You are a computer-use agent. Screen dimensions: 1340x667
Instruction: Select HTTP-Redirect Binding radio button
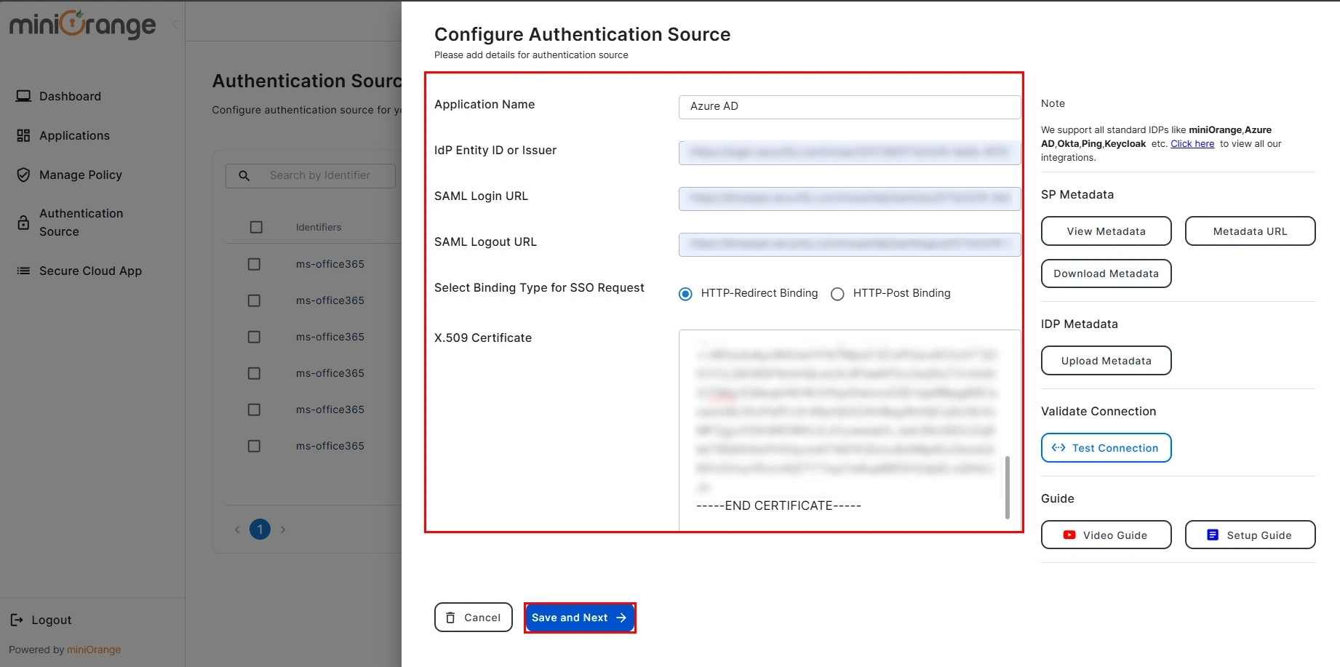click(x=685, y=294)
